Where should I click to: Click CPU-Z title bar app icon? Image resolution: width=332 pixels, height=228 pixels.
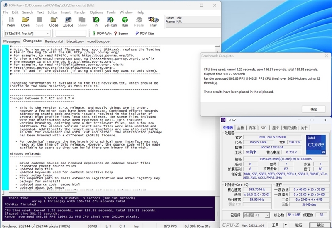coord(223,120)
